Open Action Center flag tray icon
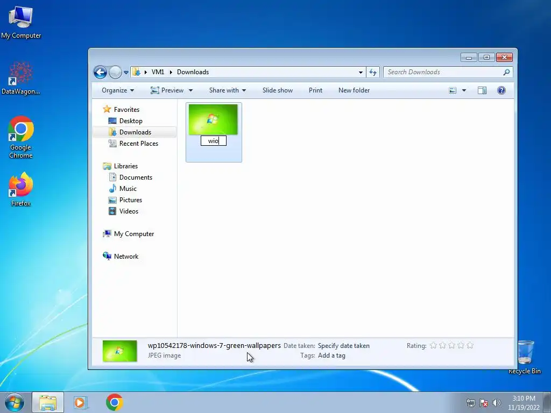The height and width of the screenshot is (413, 551). click(484, 403)
